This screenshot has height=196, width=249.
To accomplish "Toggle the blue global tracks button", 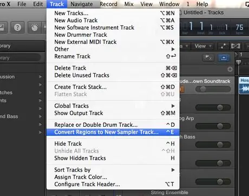I will (x=224, y=58).
